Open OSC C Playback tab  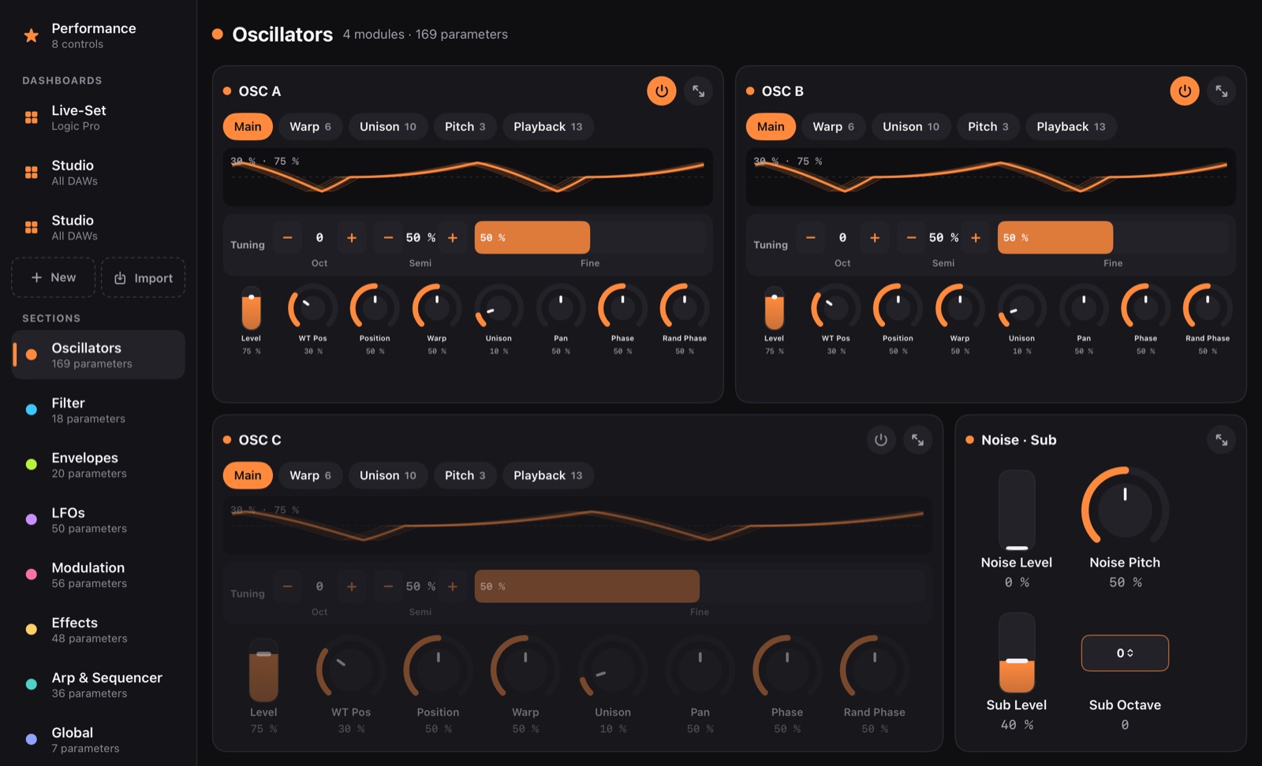pos(548,475)
